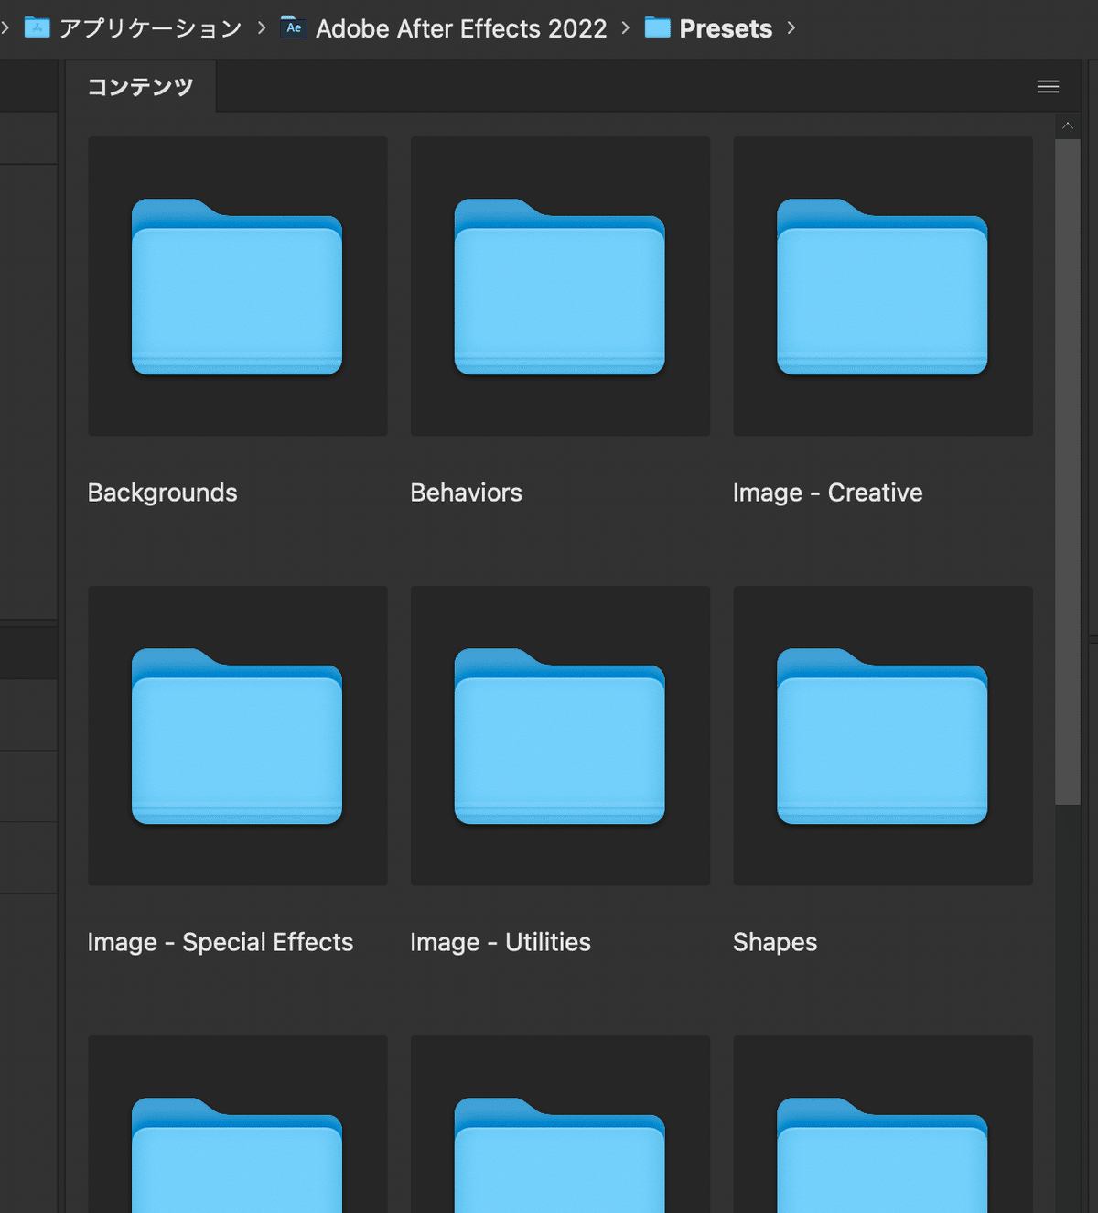
Task: Click the Presets breadcrumb
Action: click(726, 28)
